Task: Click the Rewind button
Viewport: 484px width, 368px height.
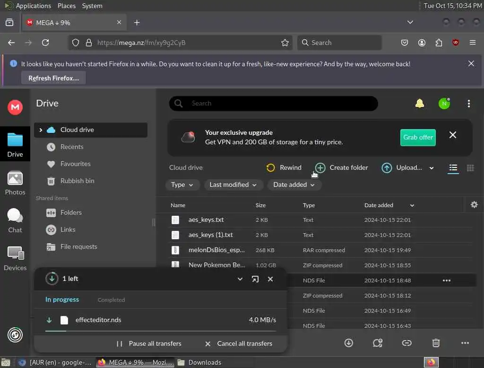Action: (x=284, y=167)
